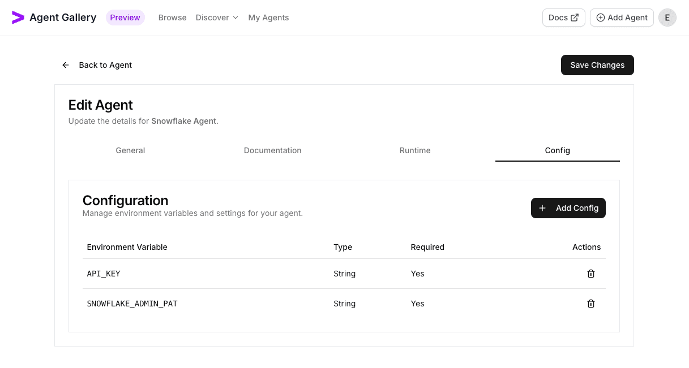Select the General tab
Screen dimensions: 689x368
tap(130, 150)
